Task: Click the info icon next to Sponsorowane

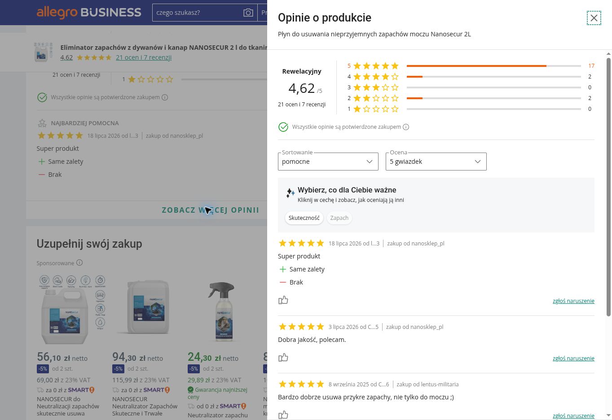Action: point(79,263)
